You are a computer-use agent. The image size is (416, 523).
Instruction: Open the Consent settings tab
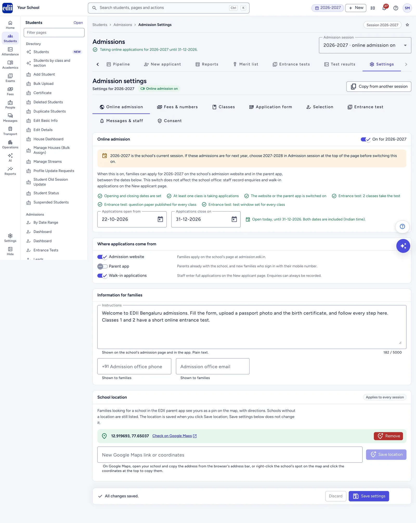point(170,121)
